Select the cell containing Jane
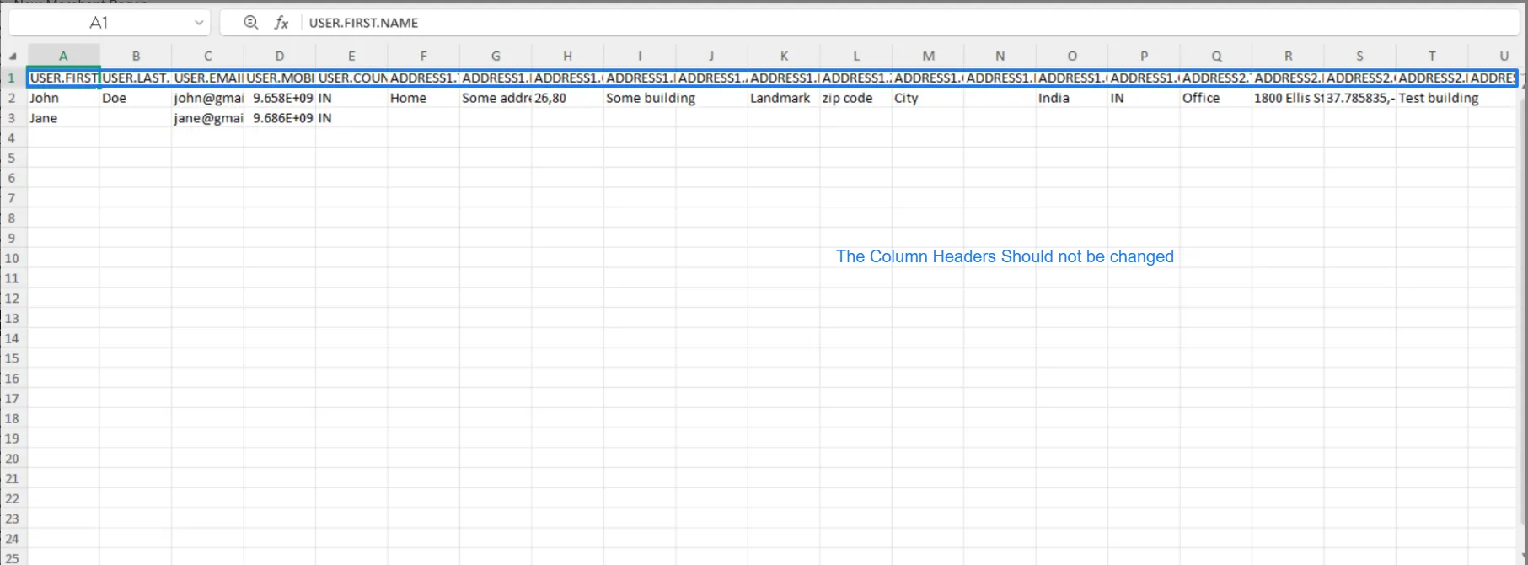The width and height of the screenshot is (1528, 565). pyautogui.click(x=63, y=118)
